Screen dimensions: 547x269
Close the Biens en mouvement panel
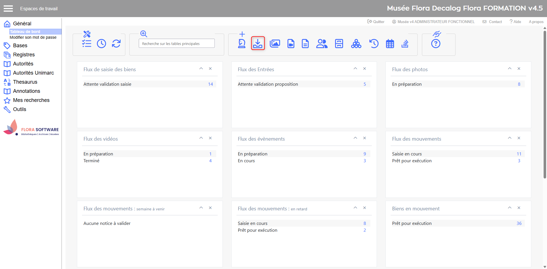pyautogui.click(x=519, y=208)
